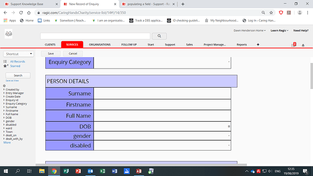The height and width of the screenshot is (176, 313).
Task: Click Need Help? link
Action: [301, 30]
